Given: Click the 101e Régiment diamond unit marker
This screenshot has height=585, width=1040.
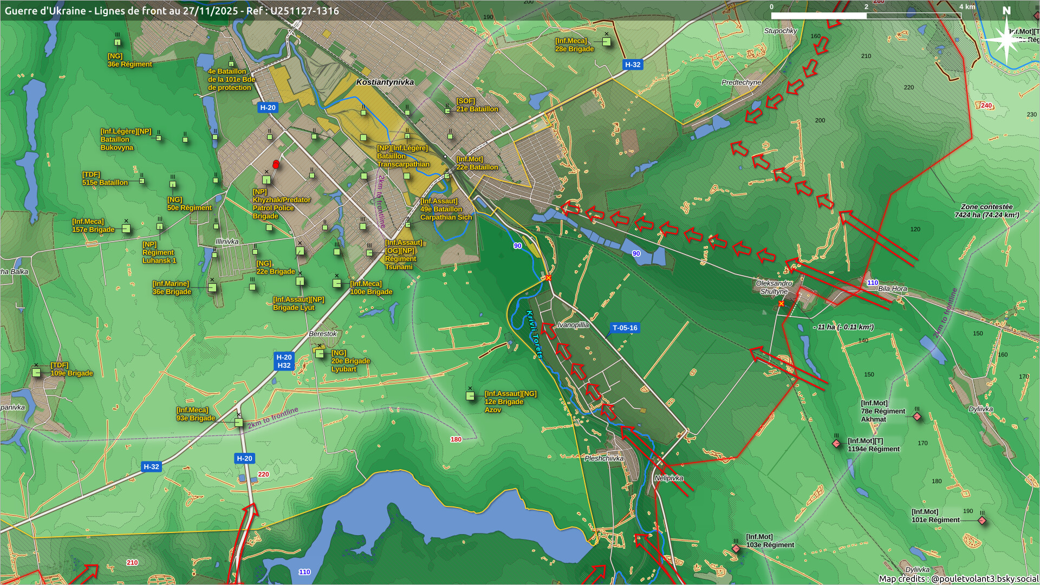Looking at the screenshot, I should [x=982, y=521].
